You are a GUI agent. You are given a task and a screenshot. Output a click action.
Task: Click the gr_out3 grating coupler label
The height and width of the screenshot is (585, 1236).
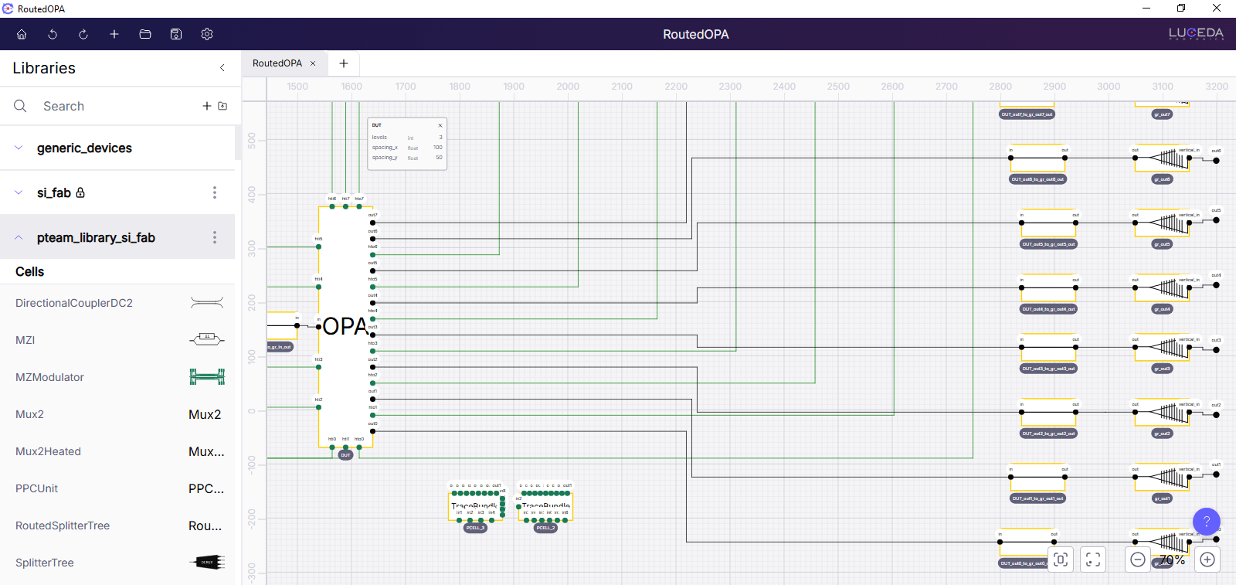pos(1162,369)
